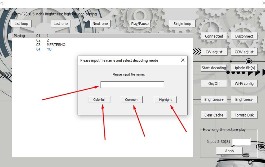The height and width of the screenshot is (167, 265).
Task: Toggle the device On/Off button
Action: pos(214,83)
